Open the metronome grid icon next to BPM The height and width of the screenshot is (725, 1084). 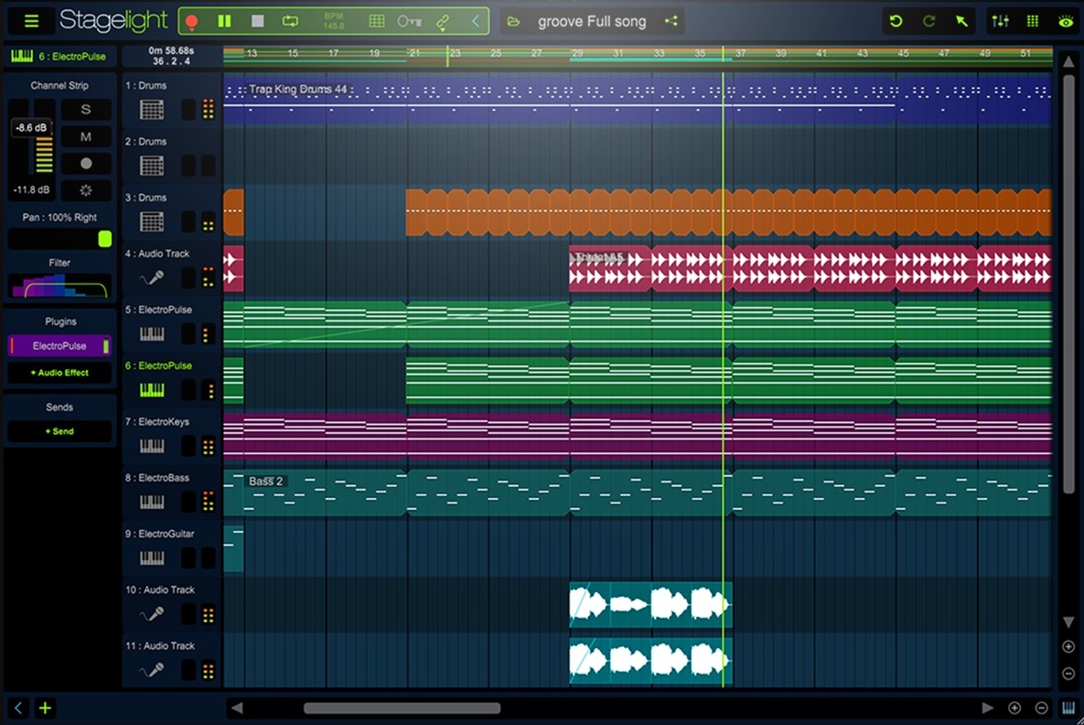[376, 20]
